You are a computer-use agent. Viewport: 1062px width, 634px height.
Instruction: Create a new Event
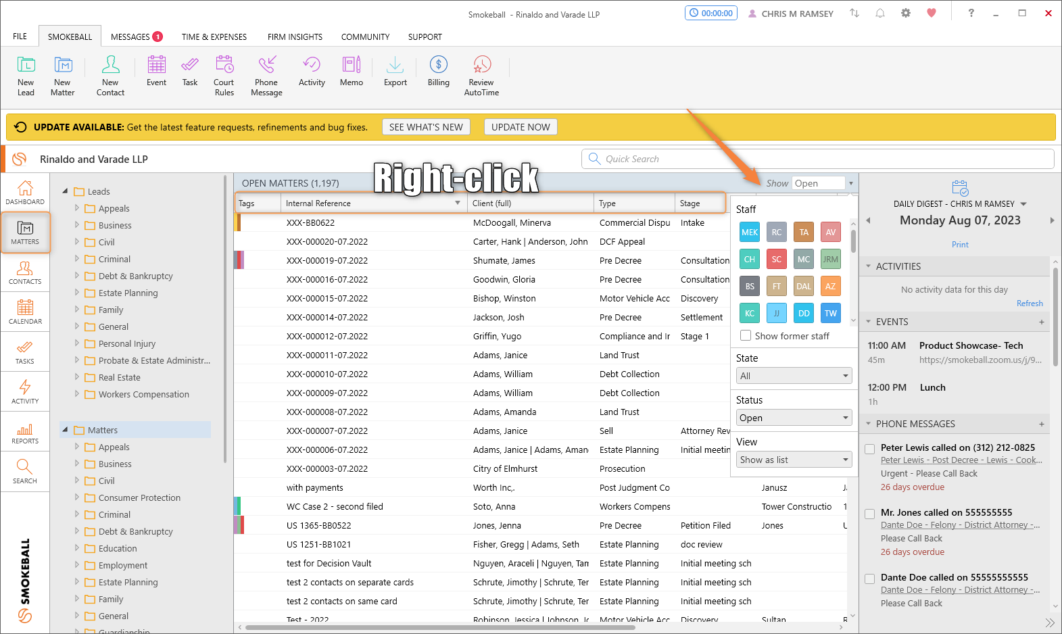[x=156, y=72]
